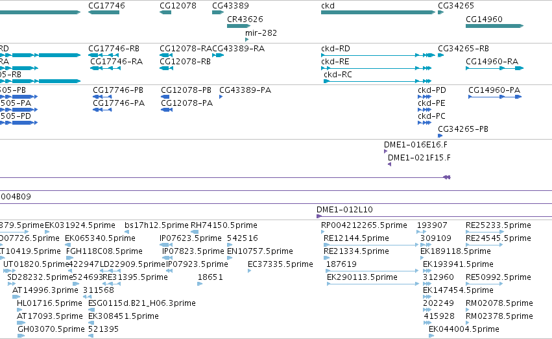Screen dimensions: 552x339
Task: Select CDS label CG12078-PB
Action: coord(186,90)
